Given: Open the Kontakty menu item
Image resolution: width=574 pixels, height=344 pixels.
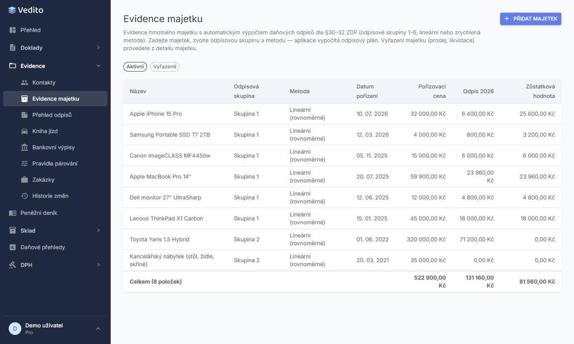Looking at the screenshot, I should click(x=55, y=83).
